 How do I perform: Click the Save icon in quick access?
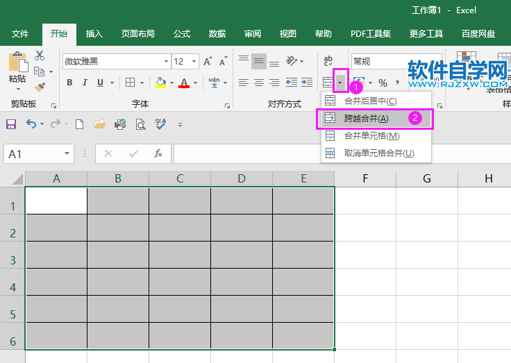coord(11,124)
